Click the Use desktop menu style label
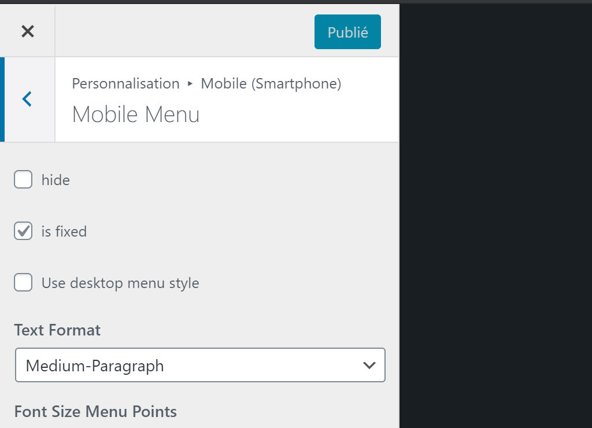Screen dimensions: 592x428 [120, 283]
